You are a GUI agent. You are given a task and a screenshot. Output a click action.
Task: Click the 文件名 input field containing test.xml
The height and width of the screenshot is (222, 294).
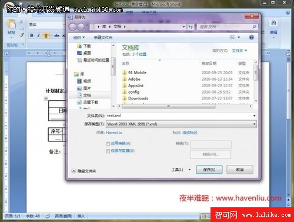(x=179, y=115)
